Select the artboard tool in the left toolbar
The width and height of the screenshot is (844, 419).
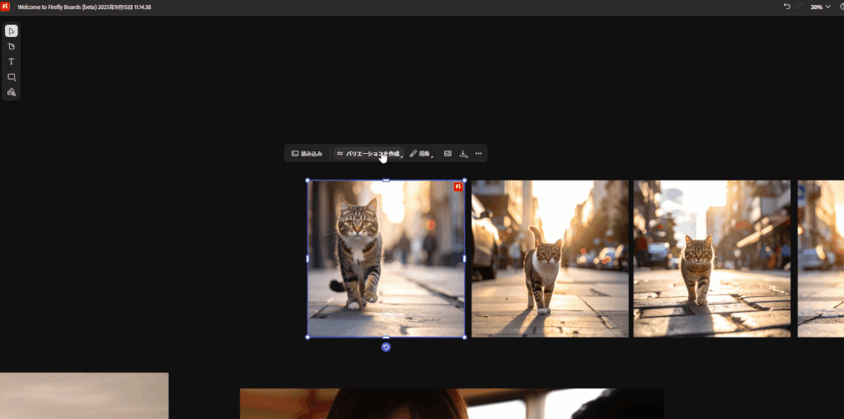click(x=12, y=46)
